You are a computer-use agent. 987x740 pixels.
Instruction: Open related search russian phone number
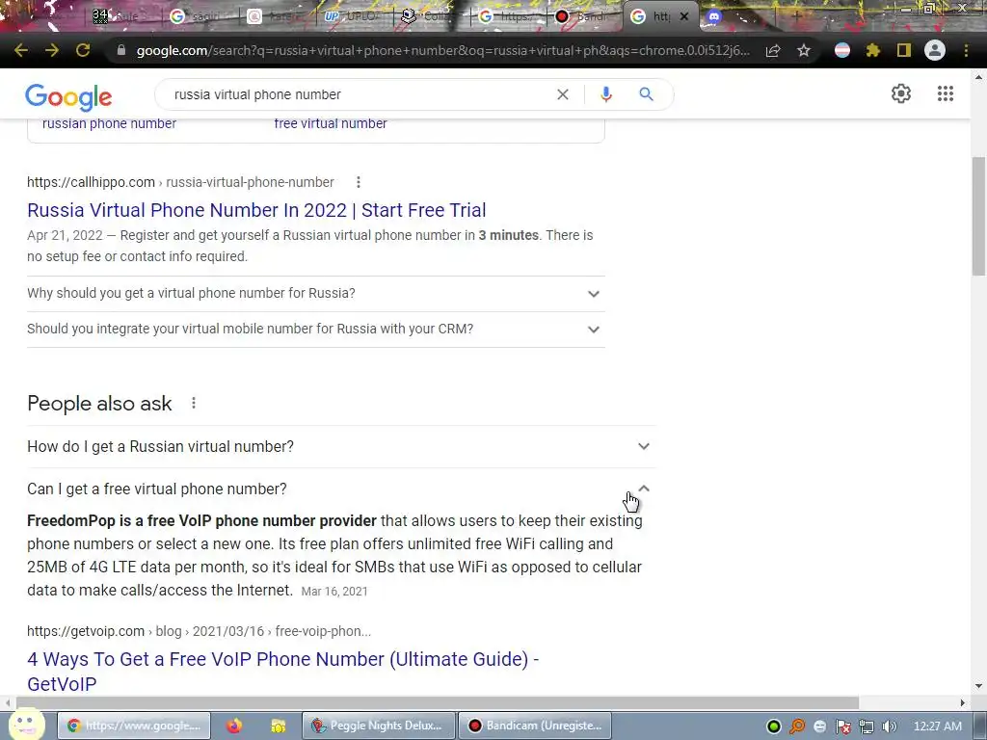109,123
